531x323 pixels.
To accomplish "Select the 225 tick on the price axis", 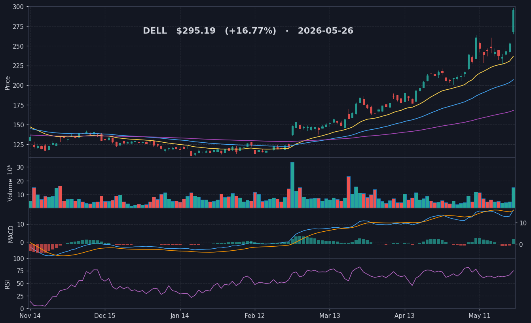I will (x=18, y=66).
